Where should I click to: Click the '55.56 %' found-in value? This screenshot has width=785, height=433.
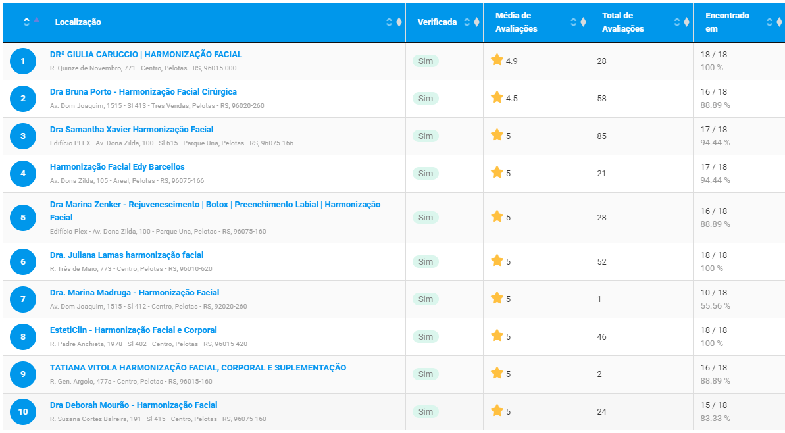coord(715,306)
